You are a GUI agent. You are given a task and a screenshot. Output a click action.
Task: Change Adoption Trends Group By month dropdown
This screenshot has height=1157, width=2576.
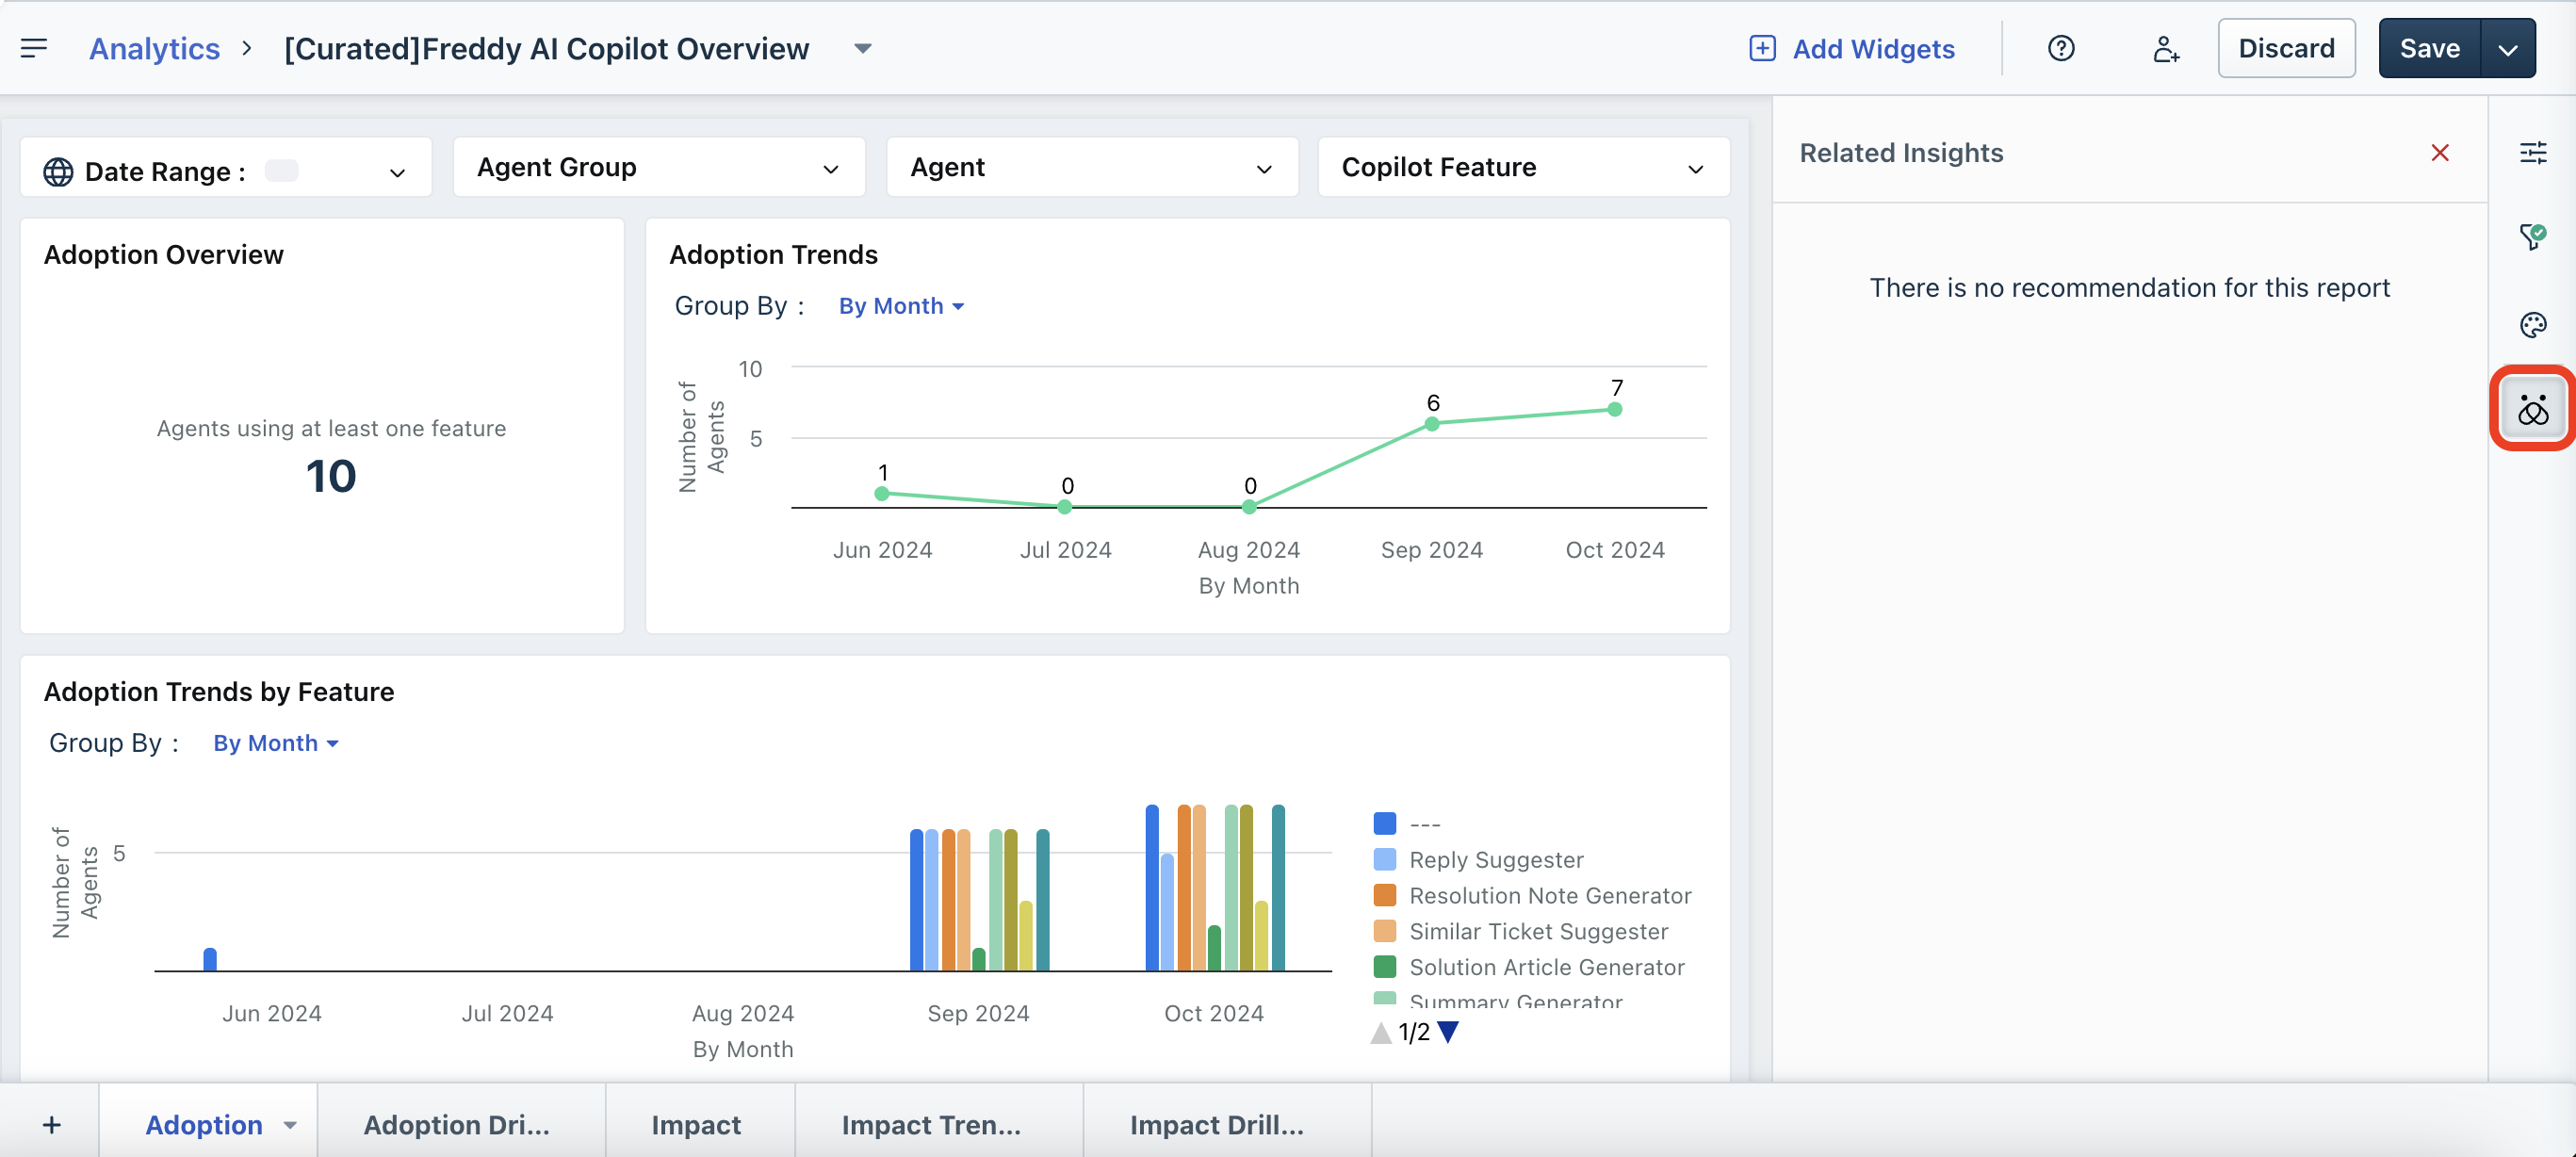point(900,306)
